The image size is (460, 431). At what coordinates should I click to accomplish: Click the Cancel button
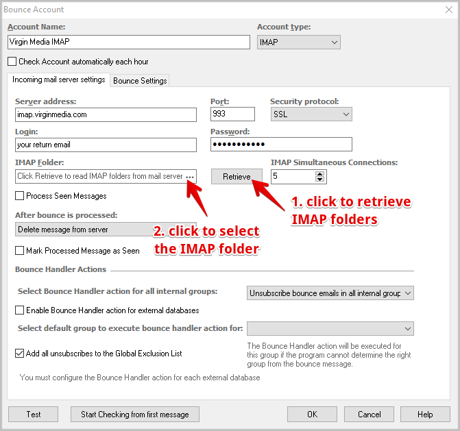pyautogui.click(x=369, y=415)
